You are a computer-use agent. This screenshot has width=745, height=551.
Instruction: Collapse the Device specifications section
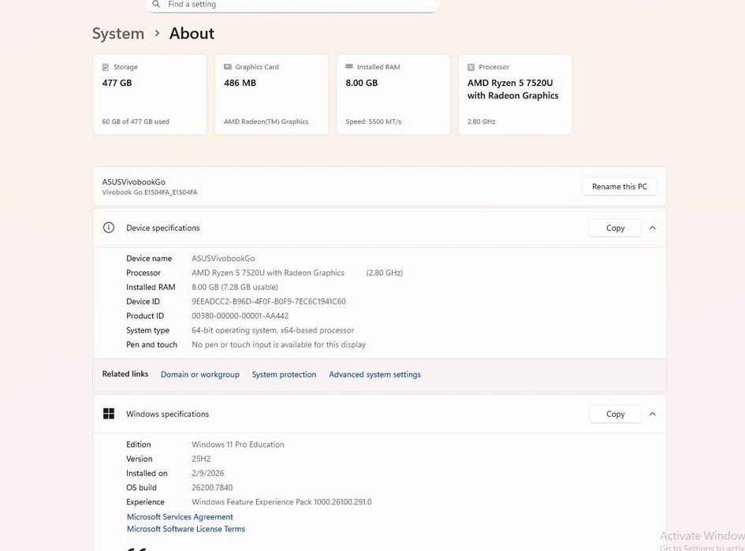(653, 228)
